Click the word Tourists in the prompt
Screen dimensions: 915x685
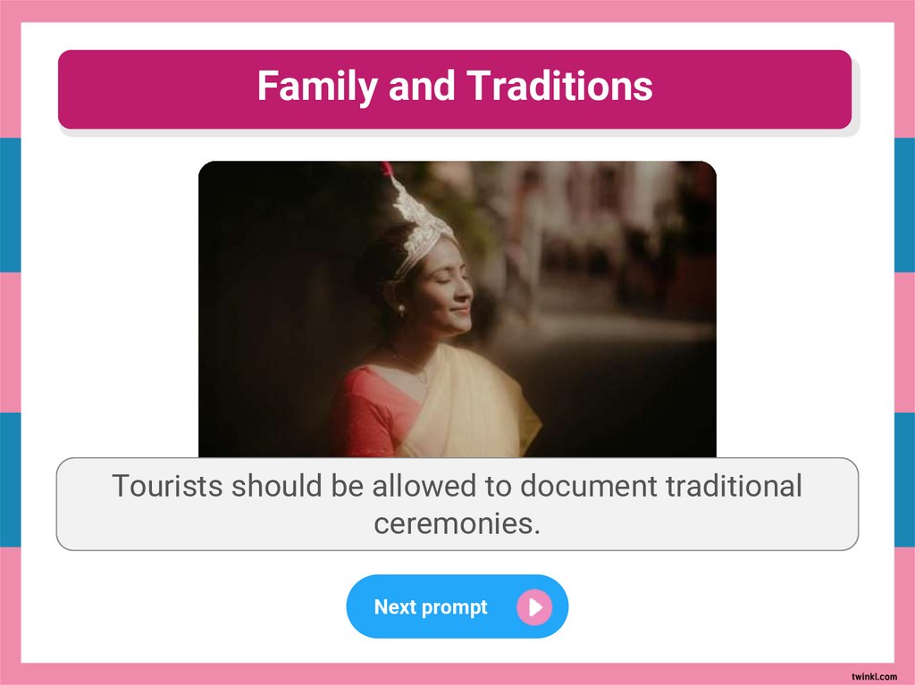[x=167, y=486]
